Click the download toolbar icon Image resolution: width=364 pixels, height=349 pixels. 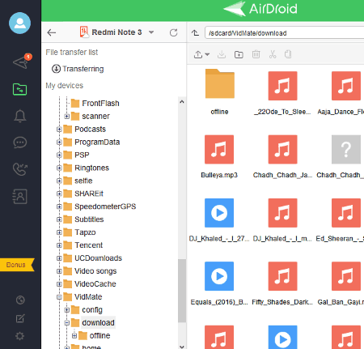222,54
